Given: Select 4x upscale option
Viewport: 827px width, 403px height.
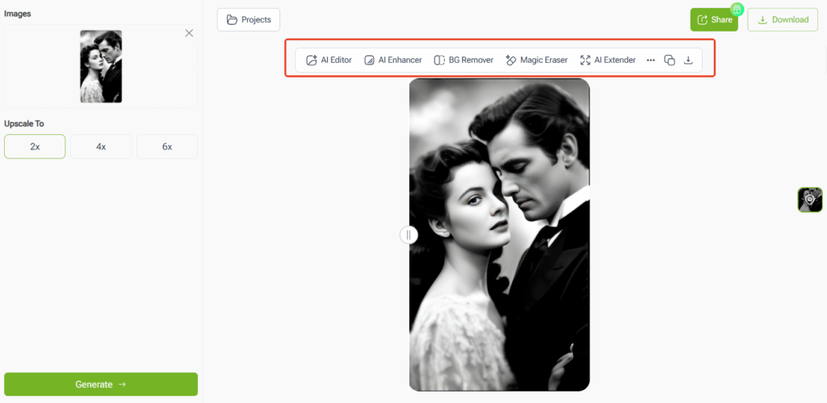Looking at the screenshot, I should click(x=101, y=147).
